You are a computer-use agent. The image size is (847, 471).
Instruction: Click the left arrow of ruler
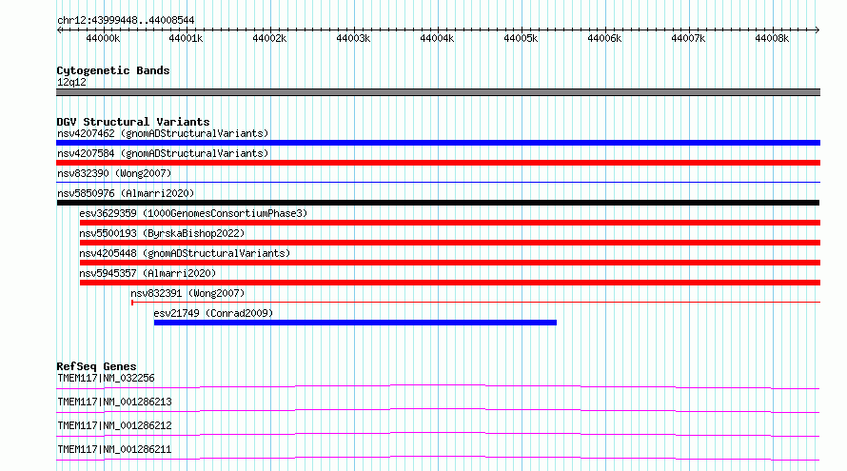[59, 30]
